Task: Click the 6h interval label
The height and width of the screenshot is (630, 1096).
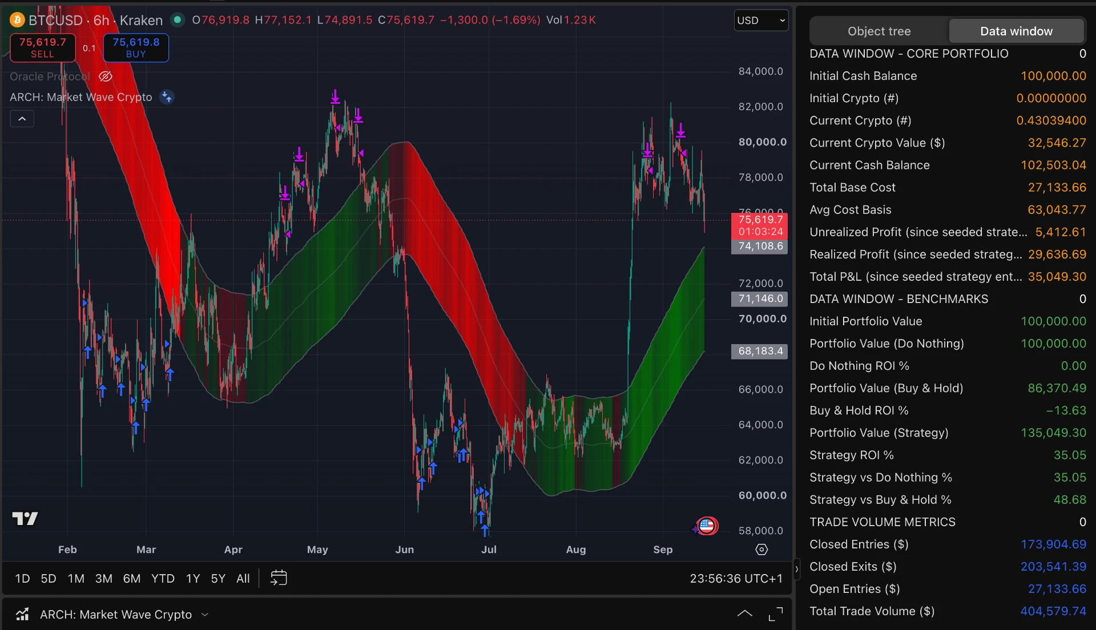Action: pyautogui.click(x=101, y=21)
